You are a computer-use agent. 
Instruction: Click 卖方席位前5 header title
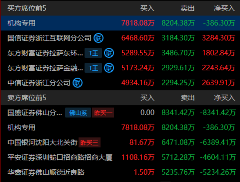(x=27, y=98)
